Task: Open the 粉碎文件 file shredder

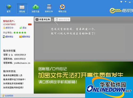Action: pyautogui.click(x=49, y=8)
